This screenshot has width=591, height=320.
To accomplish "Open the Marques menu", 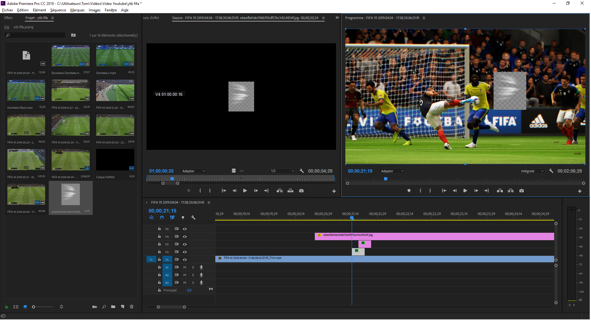I will pyautogui.click(x=77, y=10).
